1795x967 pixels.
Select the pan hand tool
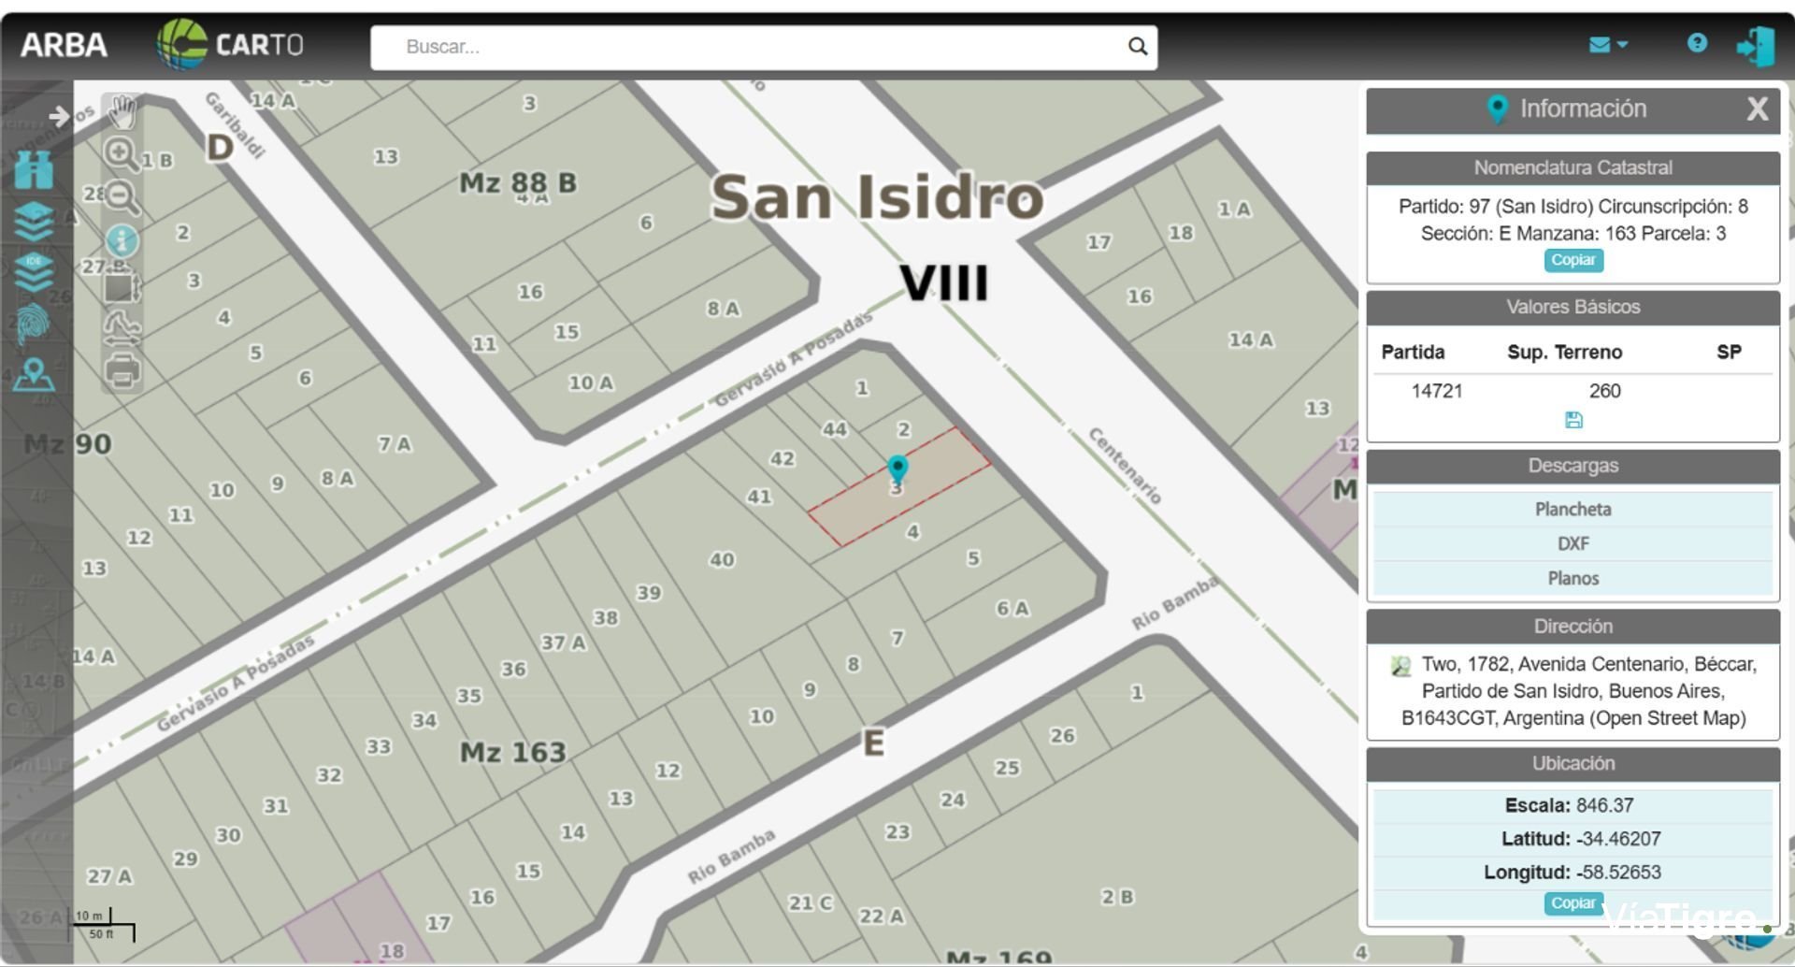point(122,112)
